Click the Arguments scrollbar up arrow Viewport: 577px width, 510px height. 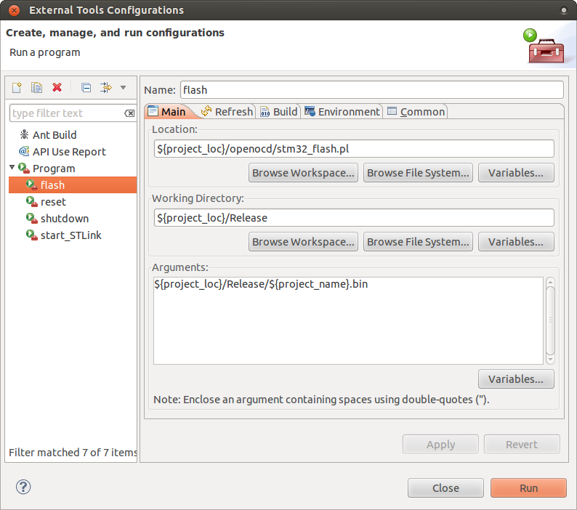coord(550,283)
